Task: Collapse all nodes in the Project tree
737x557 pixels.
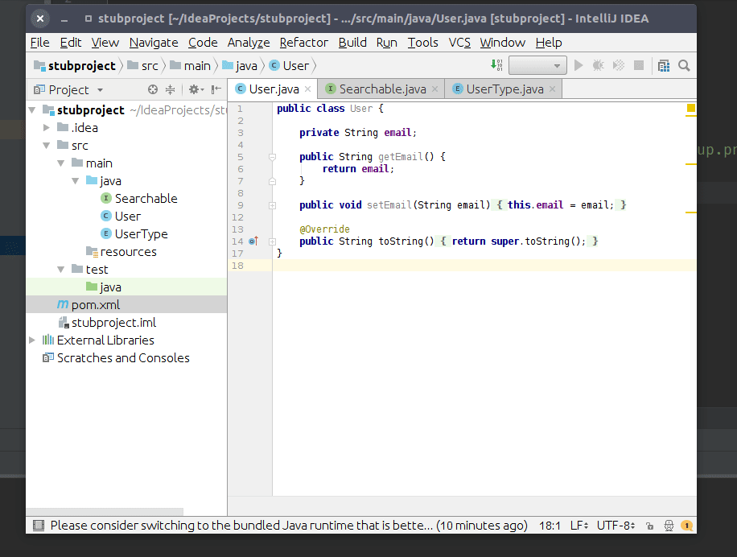Action: click(x=171, y=90)
